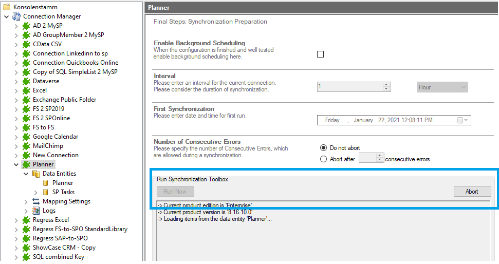Click the Logs icon in tree
Screen dimensions: 499x264
coord(36,211)
